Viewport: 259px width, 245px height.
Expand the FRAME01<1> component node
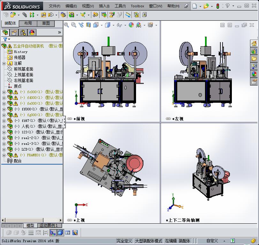4,155
